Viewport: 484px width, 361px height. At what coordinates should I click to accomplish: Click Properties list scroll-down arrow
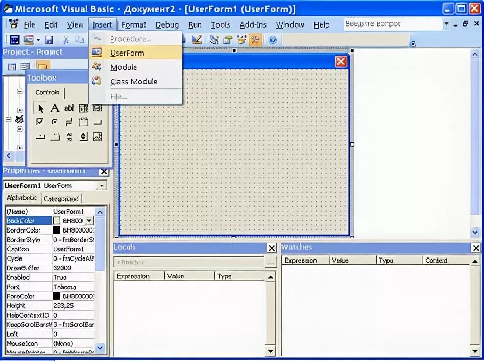point(100,348)
